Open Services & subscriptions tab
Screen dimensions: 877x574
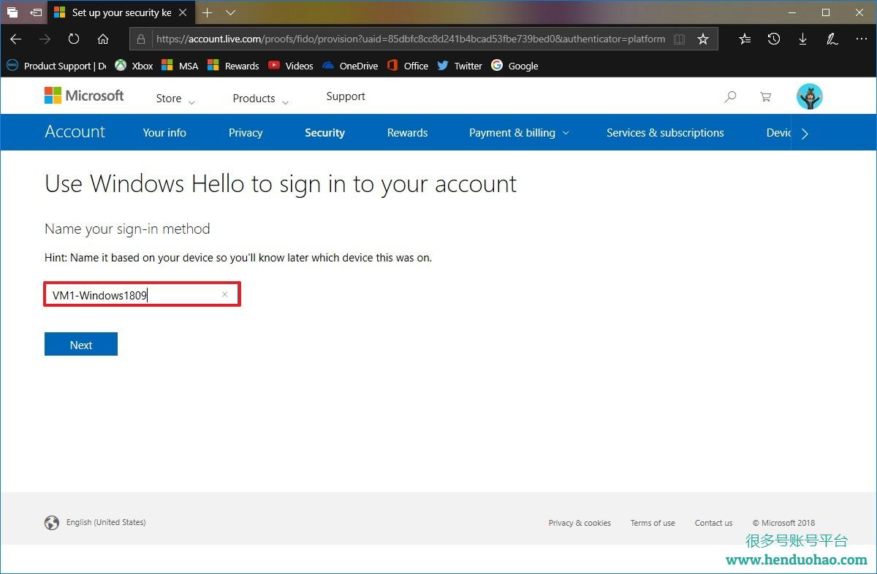[665, 133]
